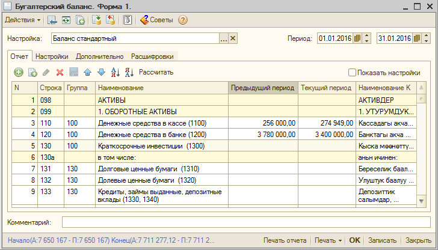
Task: Open selection list for Настройка field
Action: pyautogui.click(x=224, y=38)
